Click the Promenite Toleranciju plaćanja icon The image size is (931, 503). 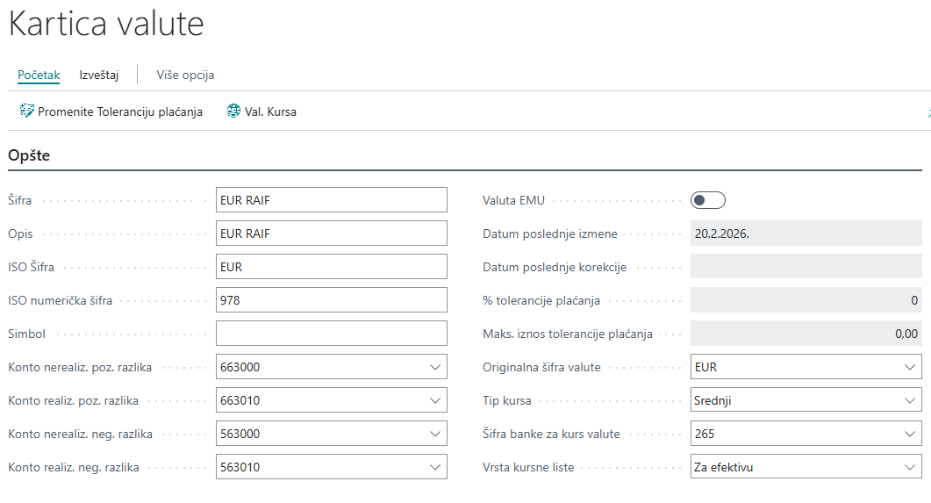26,111
